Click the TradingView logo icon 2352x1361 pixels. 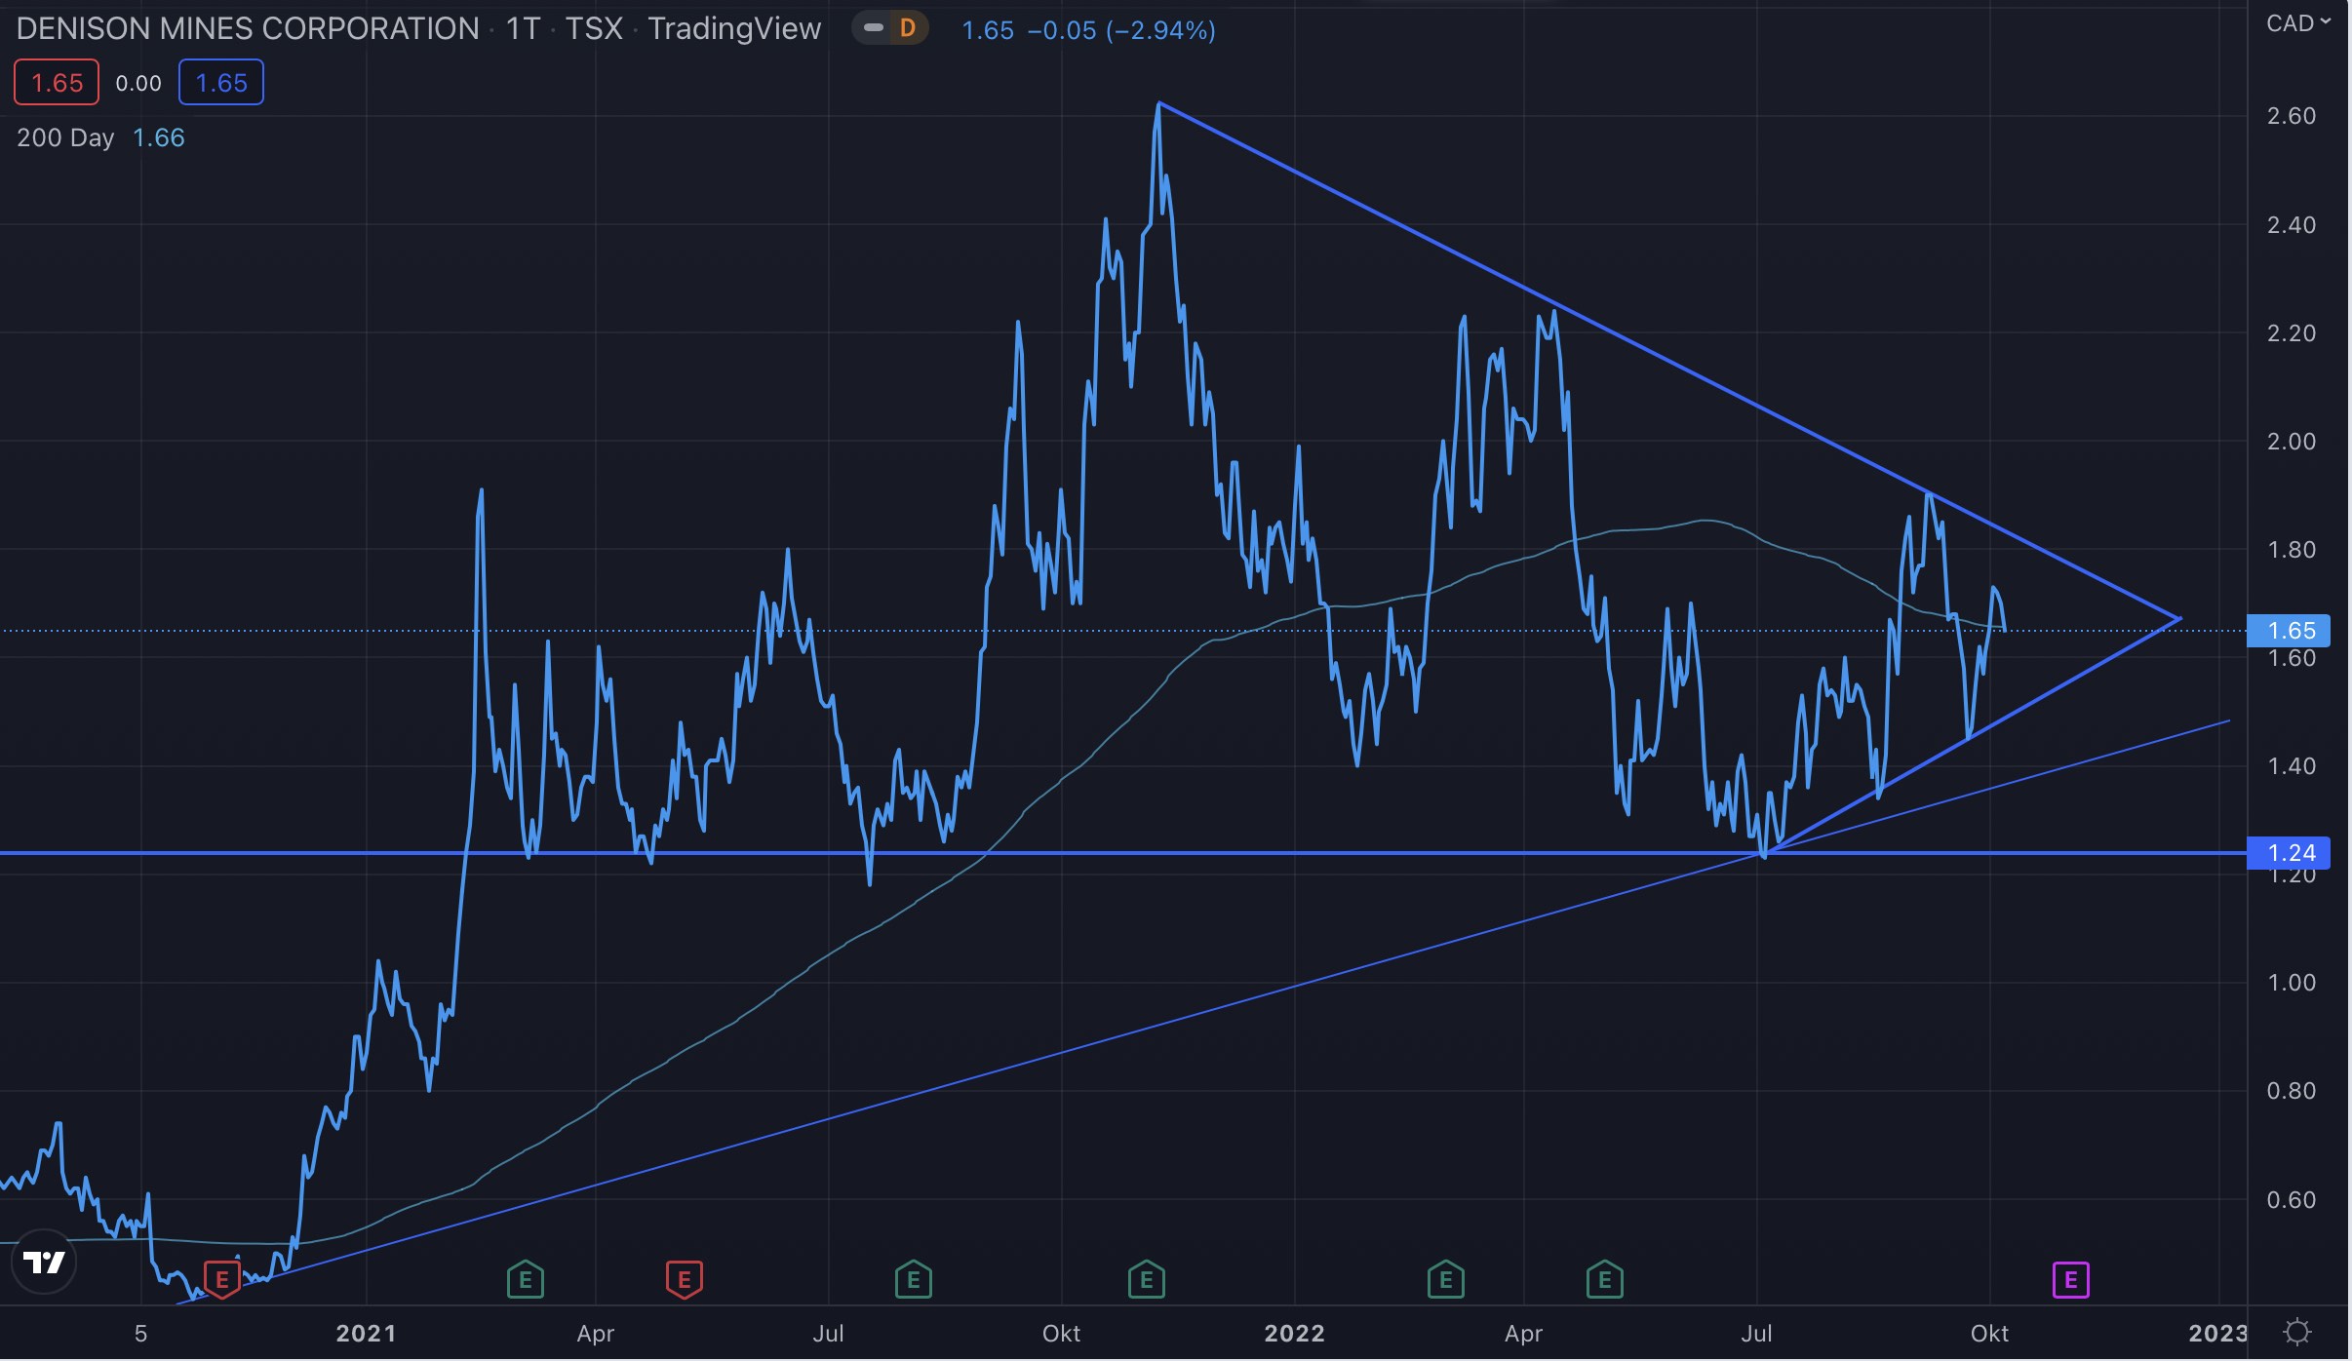(x=44, y=1263)
